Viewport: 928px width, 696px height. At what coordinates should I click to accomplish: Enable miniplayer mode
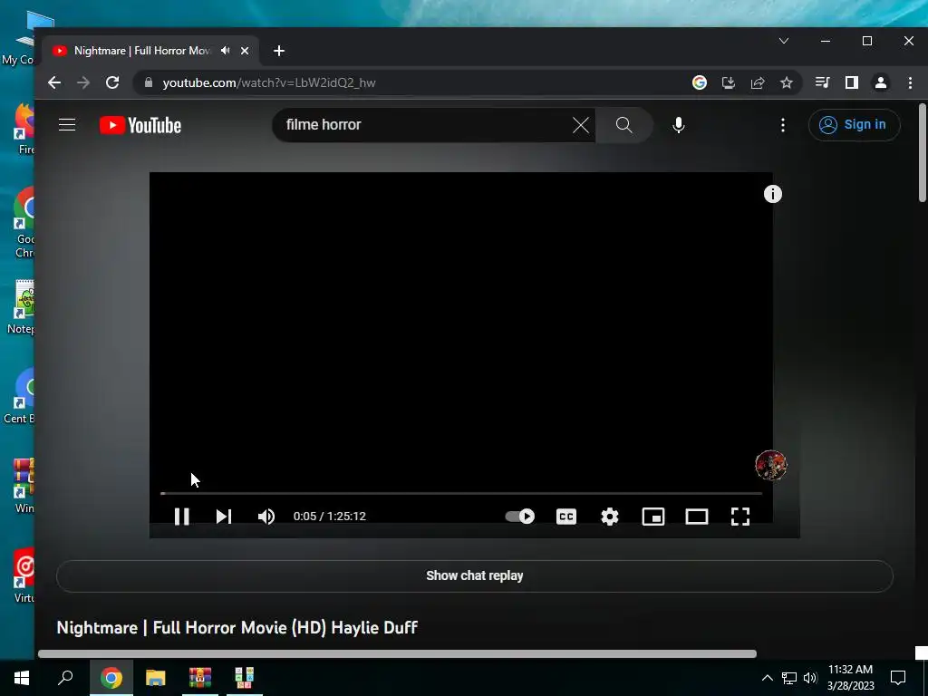click(x=653, y=517)
